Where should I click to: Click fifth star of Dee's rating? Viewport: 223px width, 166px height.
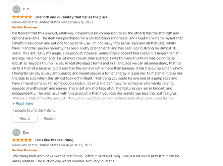coord(30,140)
